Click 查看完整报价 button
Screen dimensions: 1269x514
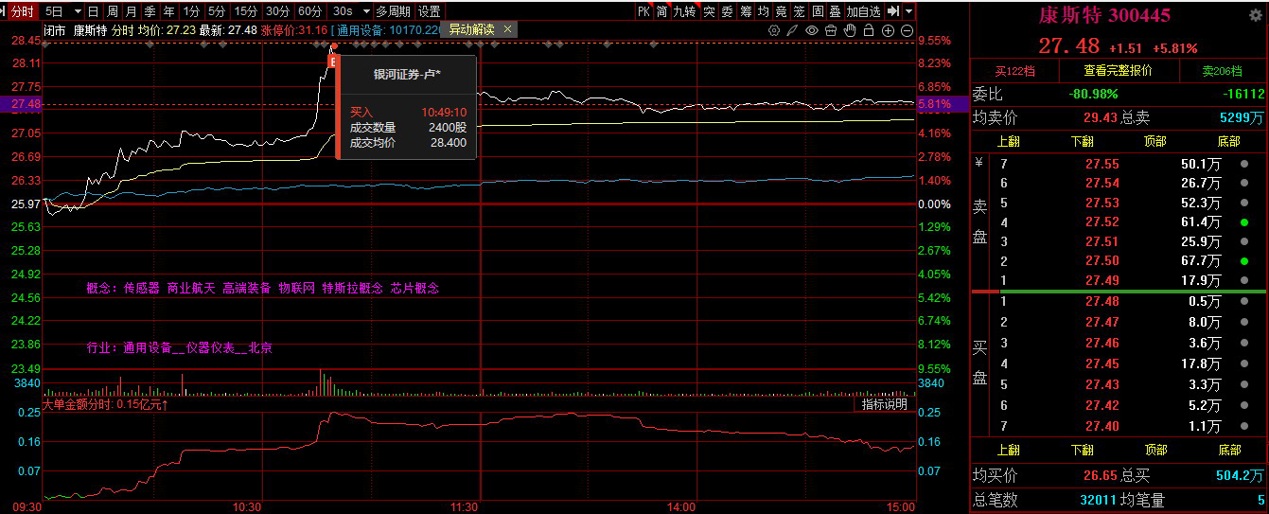[x=1118, y=71]
